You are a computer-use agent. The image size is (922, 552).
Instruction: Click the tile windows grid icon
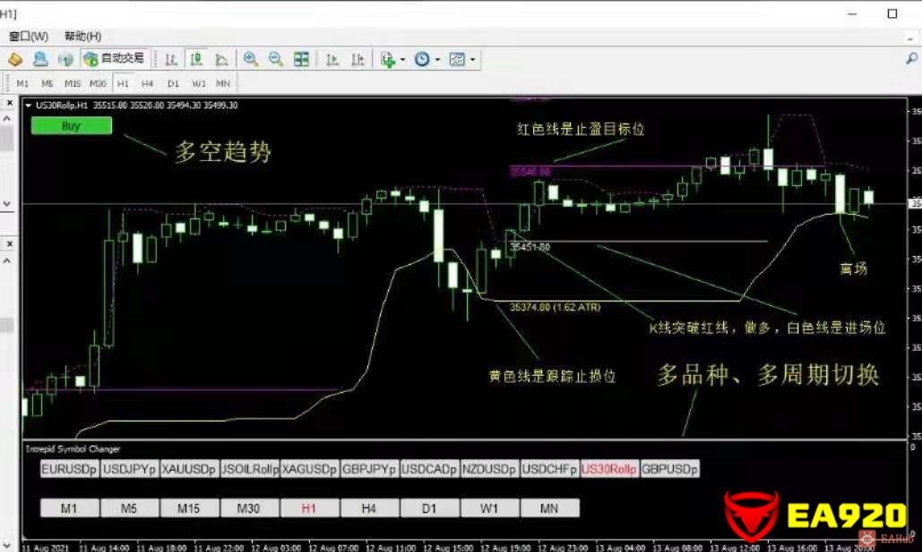pyautogui.click(x=302, y=59)
